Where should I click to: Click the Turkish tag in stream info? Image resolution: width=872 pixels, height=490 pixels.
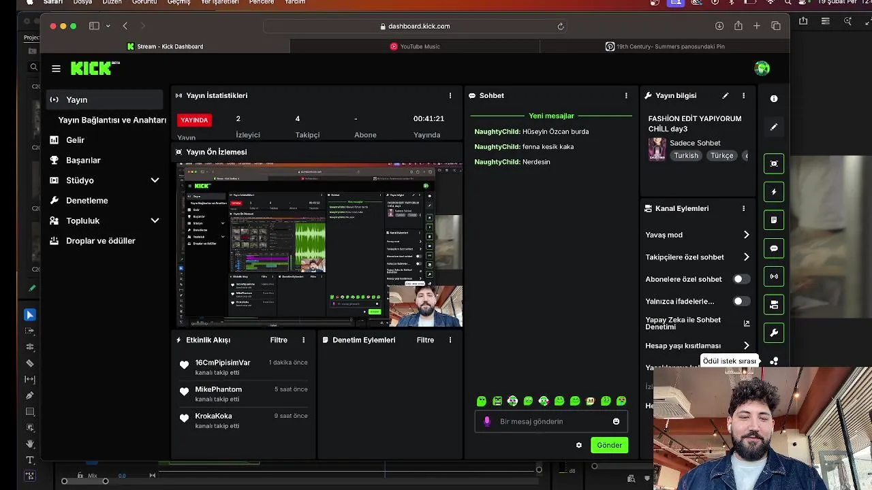pos(686,155)
